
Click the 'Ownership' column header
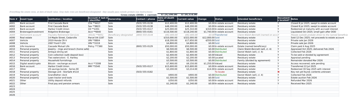tap(122, 19)
